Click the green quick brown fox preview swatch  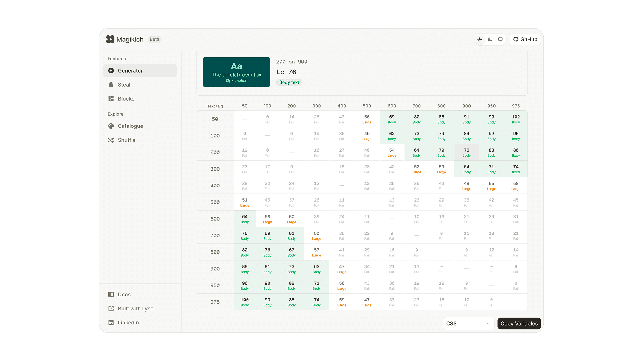pyautogui.click(x=236, y=72)
